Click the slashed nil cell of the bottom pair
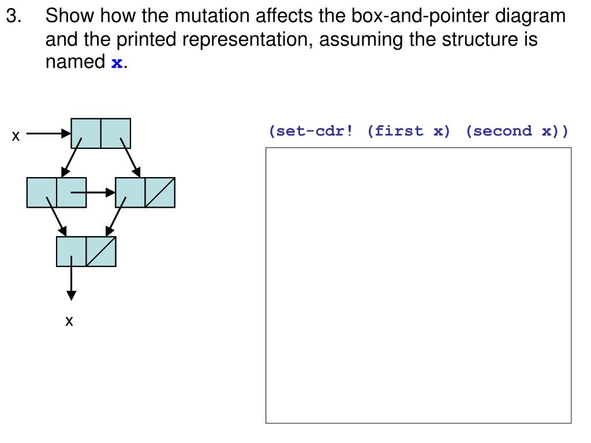This screenshot has height=443, width=591. 101,251
